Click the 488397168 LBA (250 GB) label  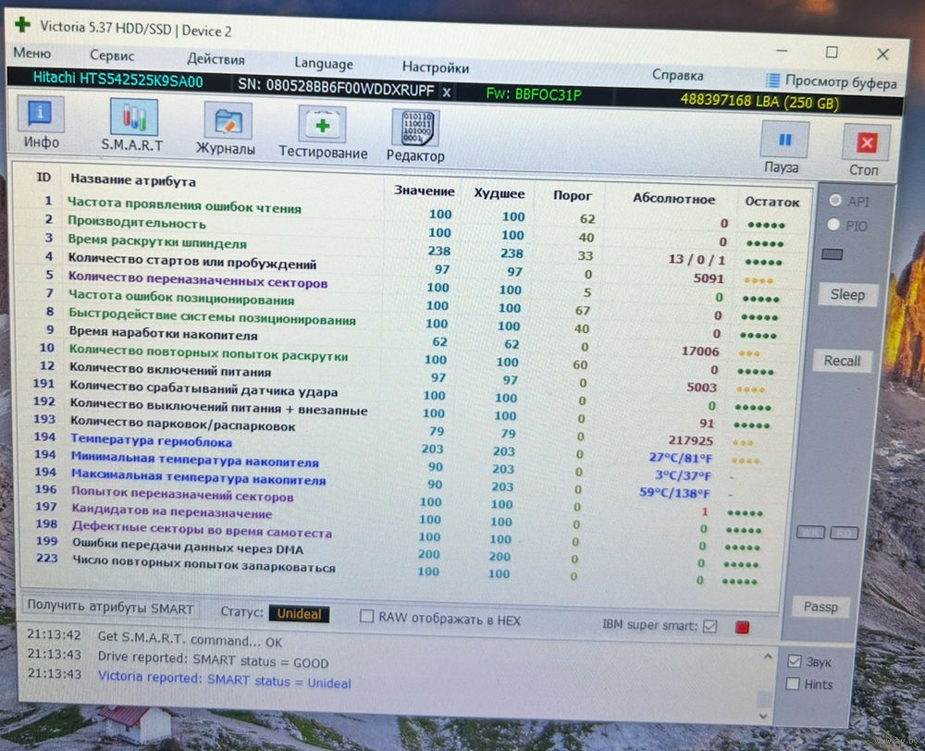click(x=759, y=102)
